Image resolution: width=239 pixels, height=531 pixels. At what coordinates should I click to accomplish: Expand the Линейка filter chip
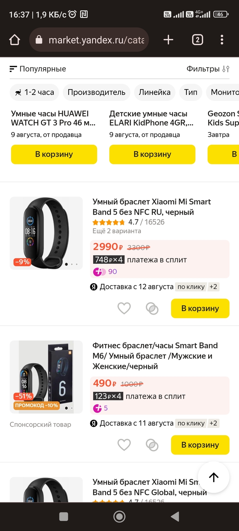click(154, 92)
